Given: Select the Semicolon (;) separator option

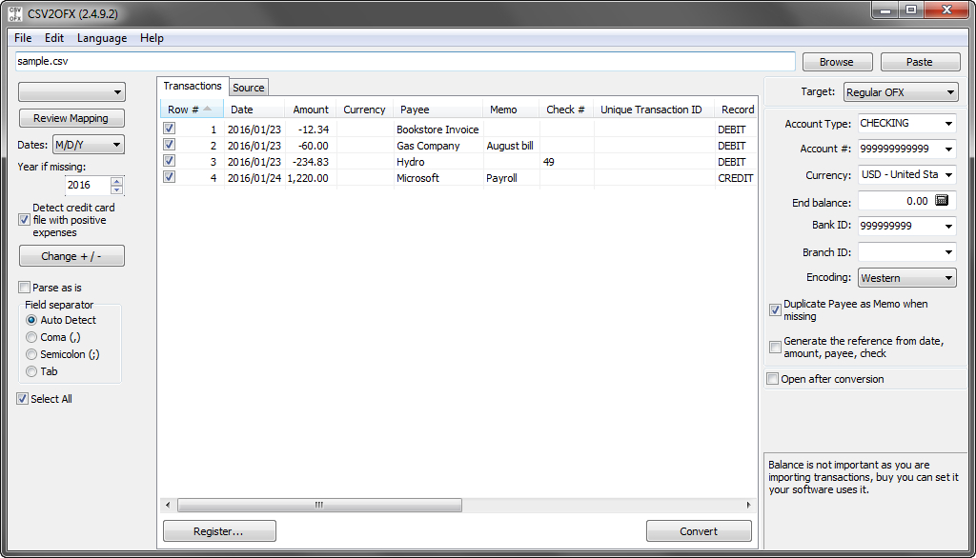Looking at the screenshot, I should tap(31, 354).
